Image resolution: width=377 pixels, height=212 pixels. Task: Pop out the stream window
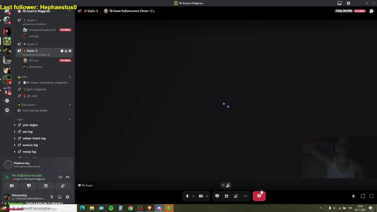coord(363,196)
